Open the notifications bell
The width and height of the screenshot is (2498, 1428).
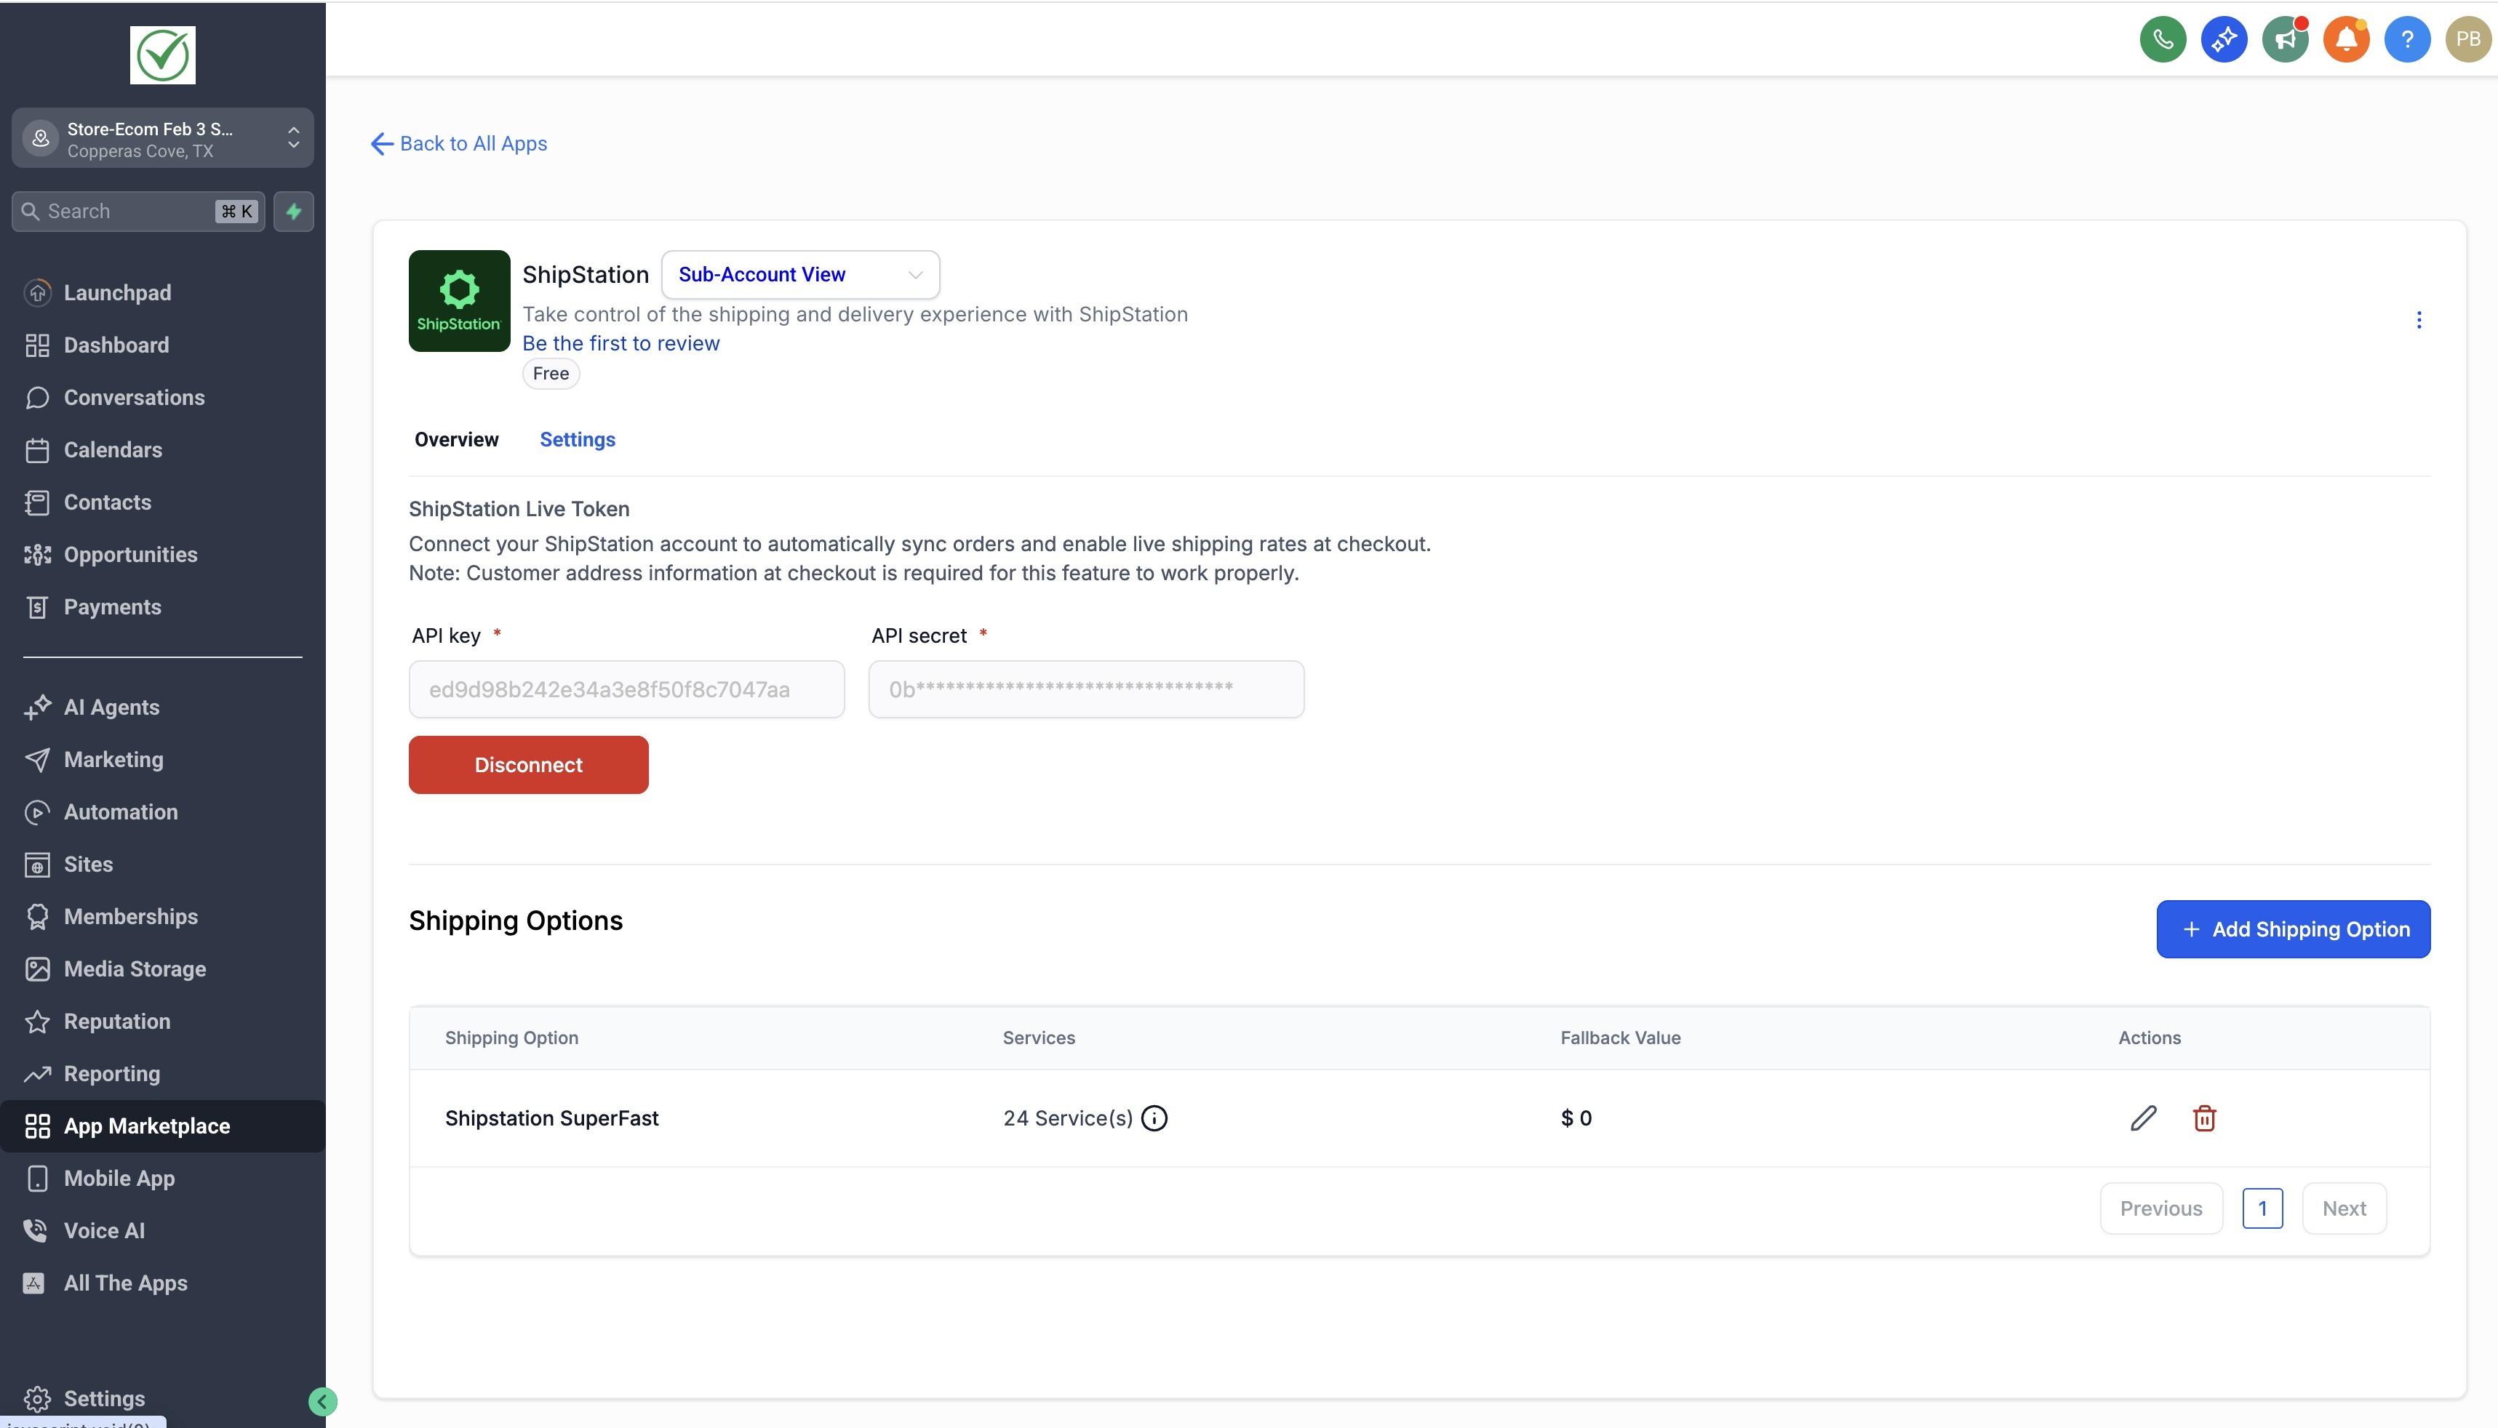(2346, 39)
